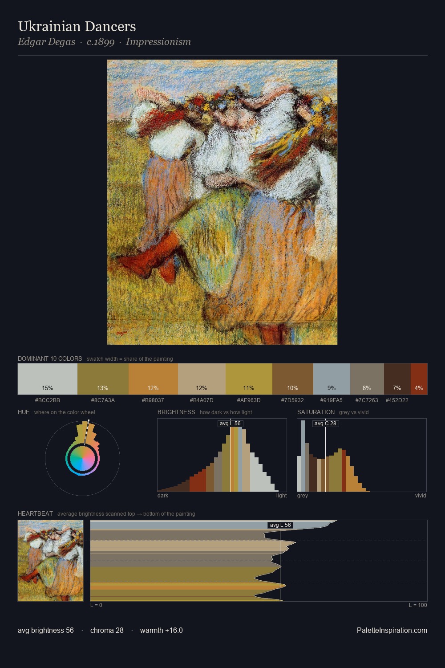Click the #7D5932 hex label
This screenshot has height=668, width=445.
(x=293, y=400)
